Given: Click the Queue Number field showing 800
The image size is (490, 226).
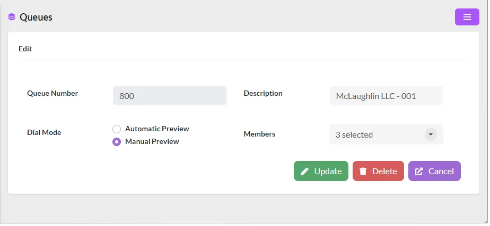Looking at the screenshot, I should click(x=170, y=96).
